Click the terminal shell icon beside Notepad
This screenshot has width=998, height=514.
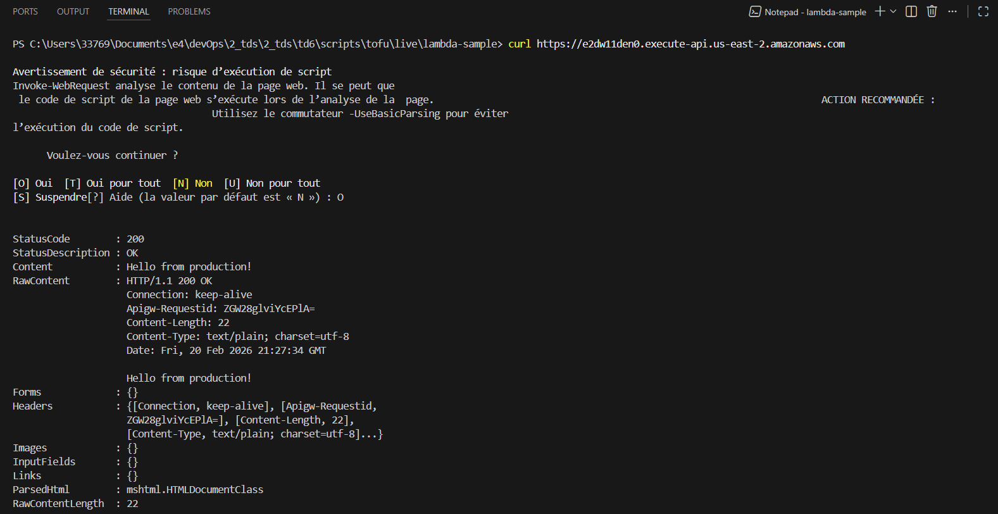coord(755,11)
